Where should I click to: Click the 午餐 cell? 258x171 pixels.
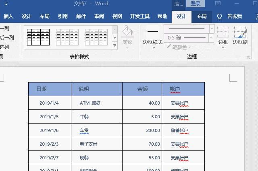click(97, 117)
